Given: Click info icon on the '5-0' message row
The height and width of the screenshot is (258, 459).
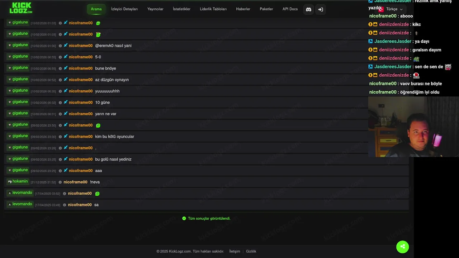Looking at the screenshot, I should 60,57.
